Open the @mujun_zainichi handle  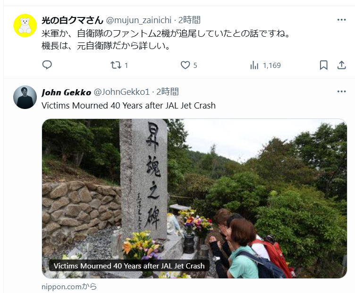(x=139, y=20)
